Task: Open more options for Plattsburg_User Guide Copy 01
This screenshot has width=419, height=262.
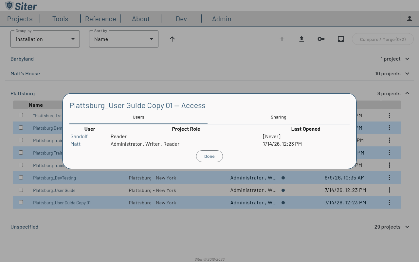Action: click(x=389, y=202)
